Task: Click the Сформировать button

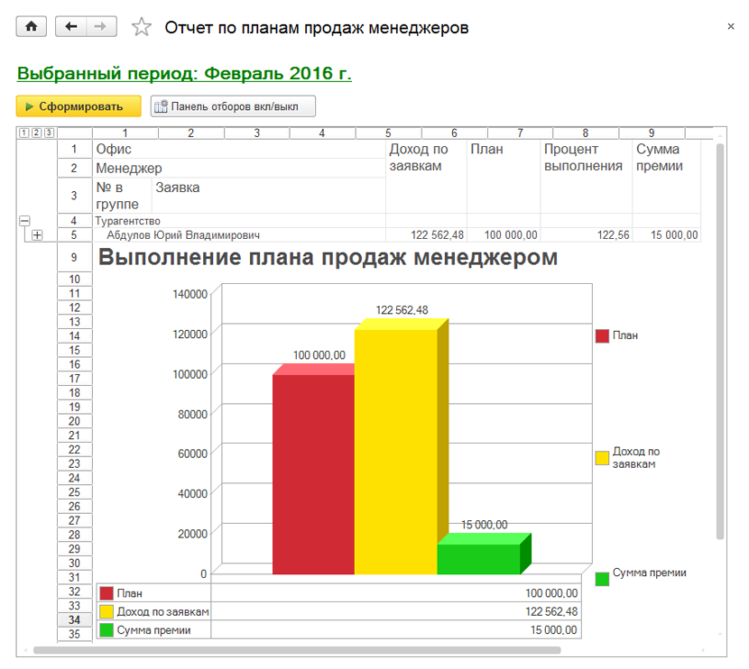Action: tap(79, 106)
